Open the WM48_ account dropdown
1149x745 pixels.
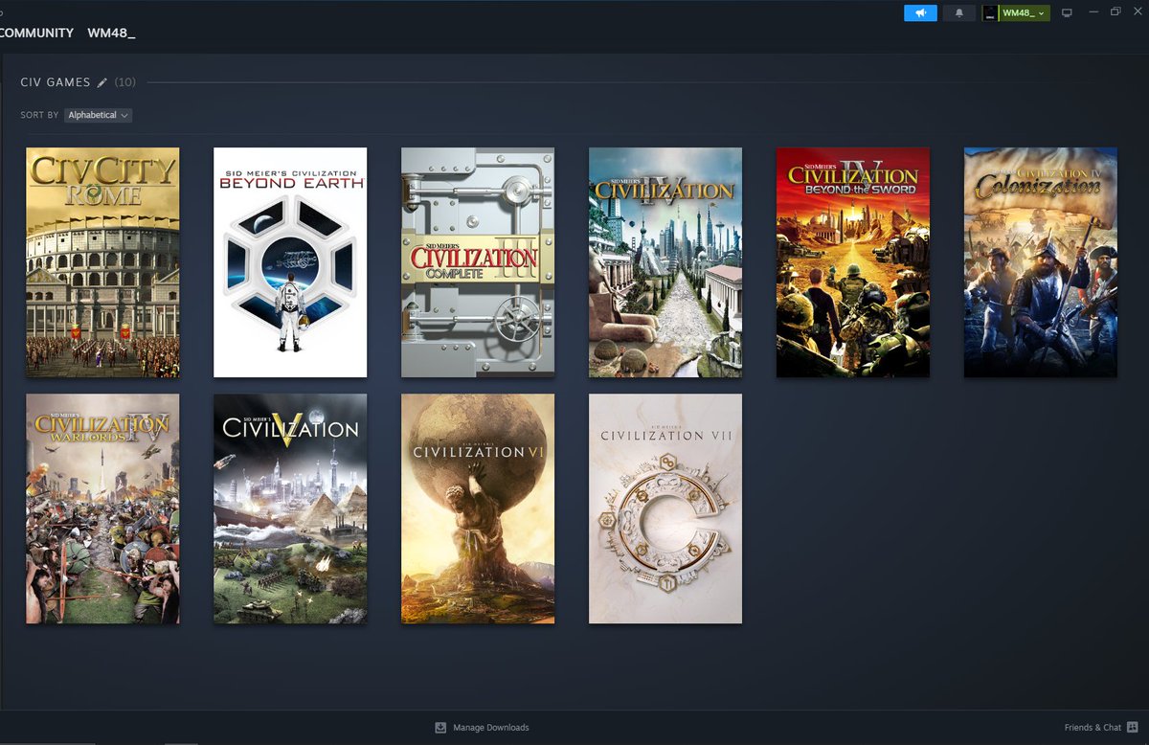(1024, 12)
